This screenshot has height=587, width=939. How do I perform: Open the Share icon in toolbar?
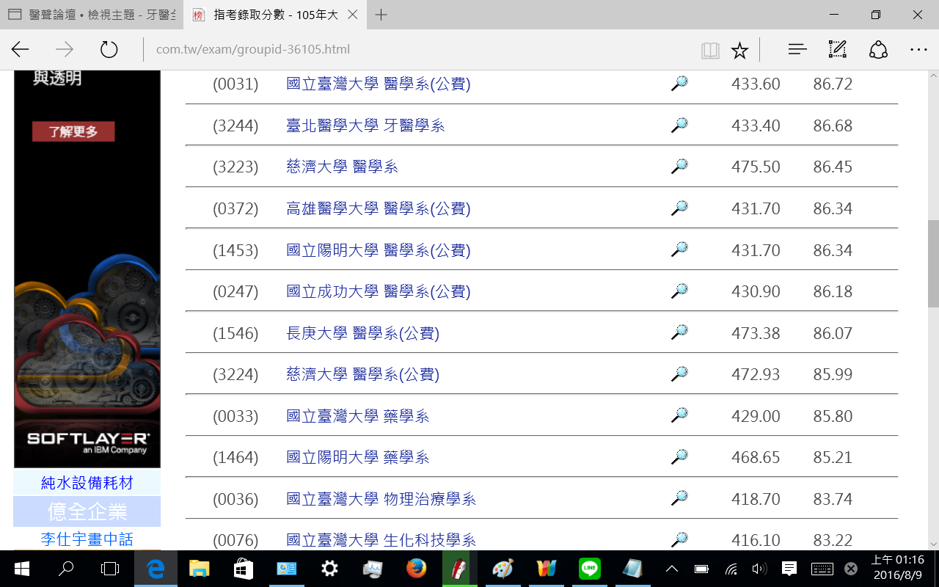click(878, 50)
